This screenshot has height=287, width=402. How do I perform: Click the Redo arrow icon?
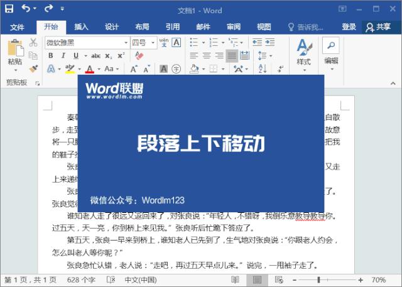[x=48, y=8]
